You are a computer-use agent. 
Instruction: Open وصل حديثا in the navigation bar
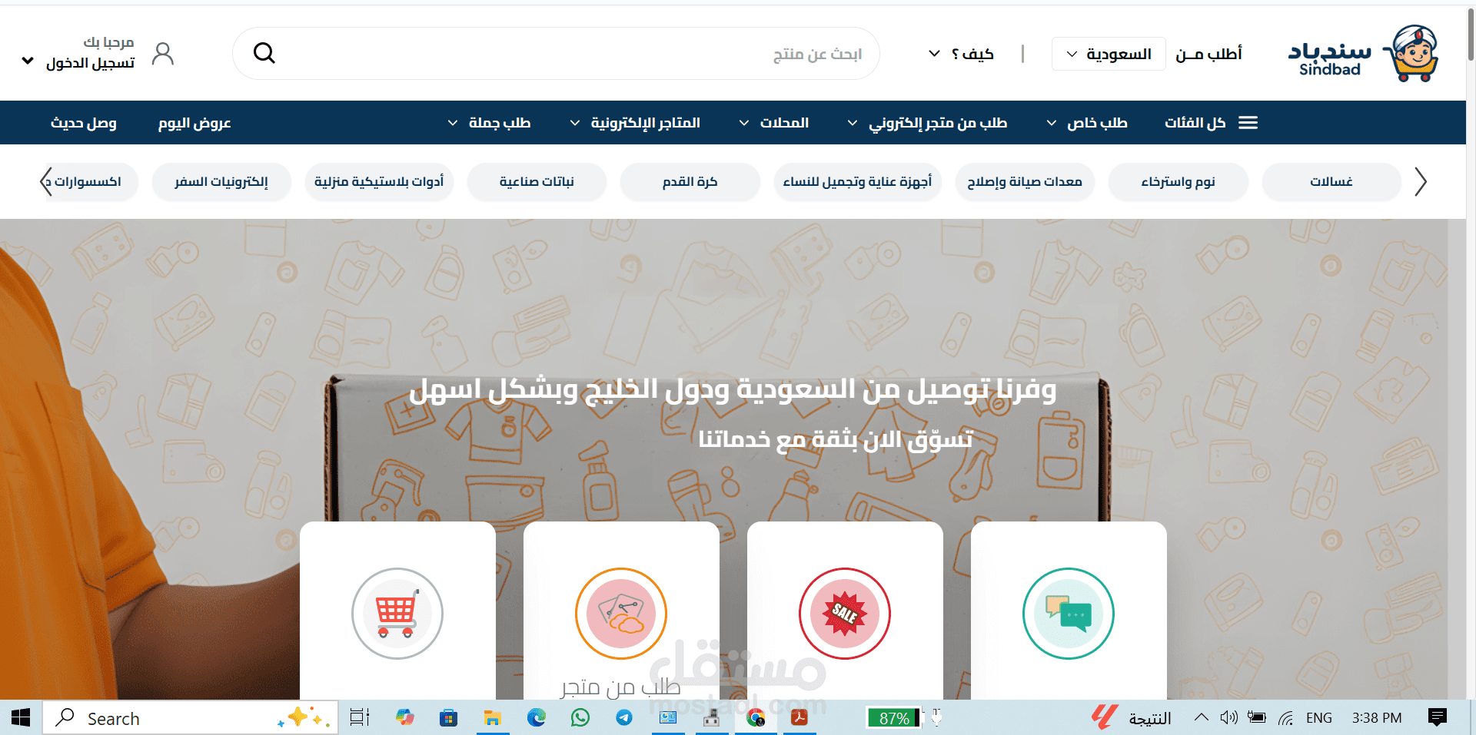click(x=84, y=123)
